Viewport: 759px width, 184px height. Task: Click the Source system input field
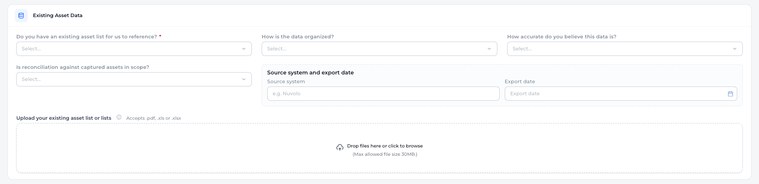tap(383, 93)
